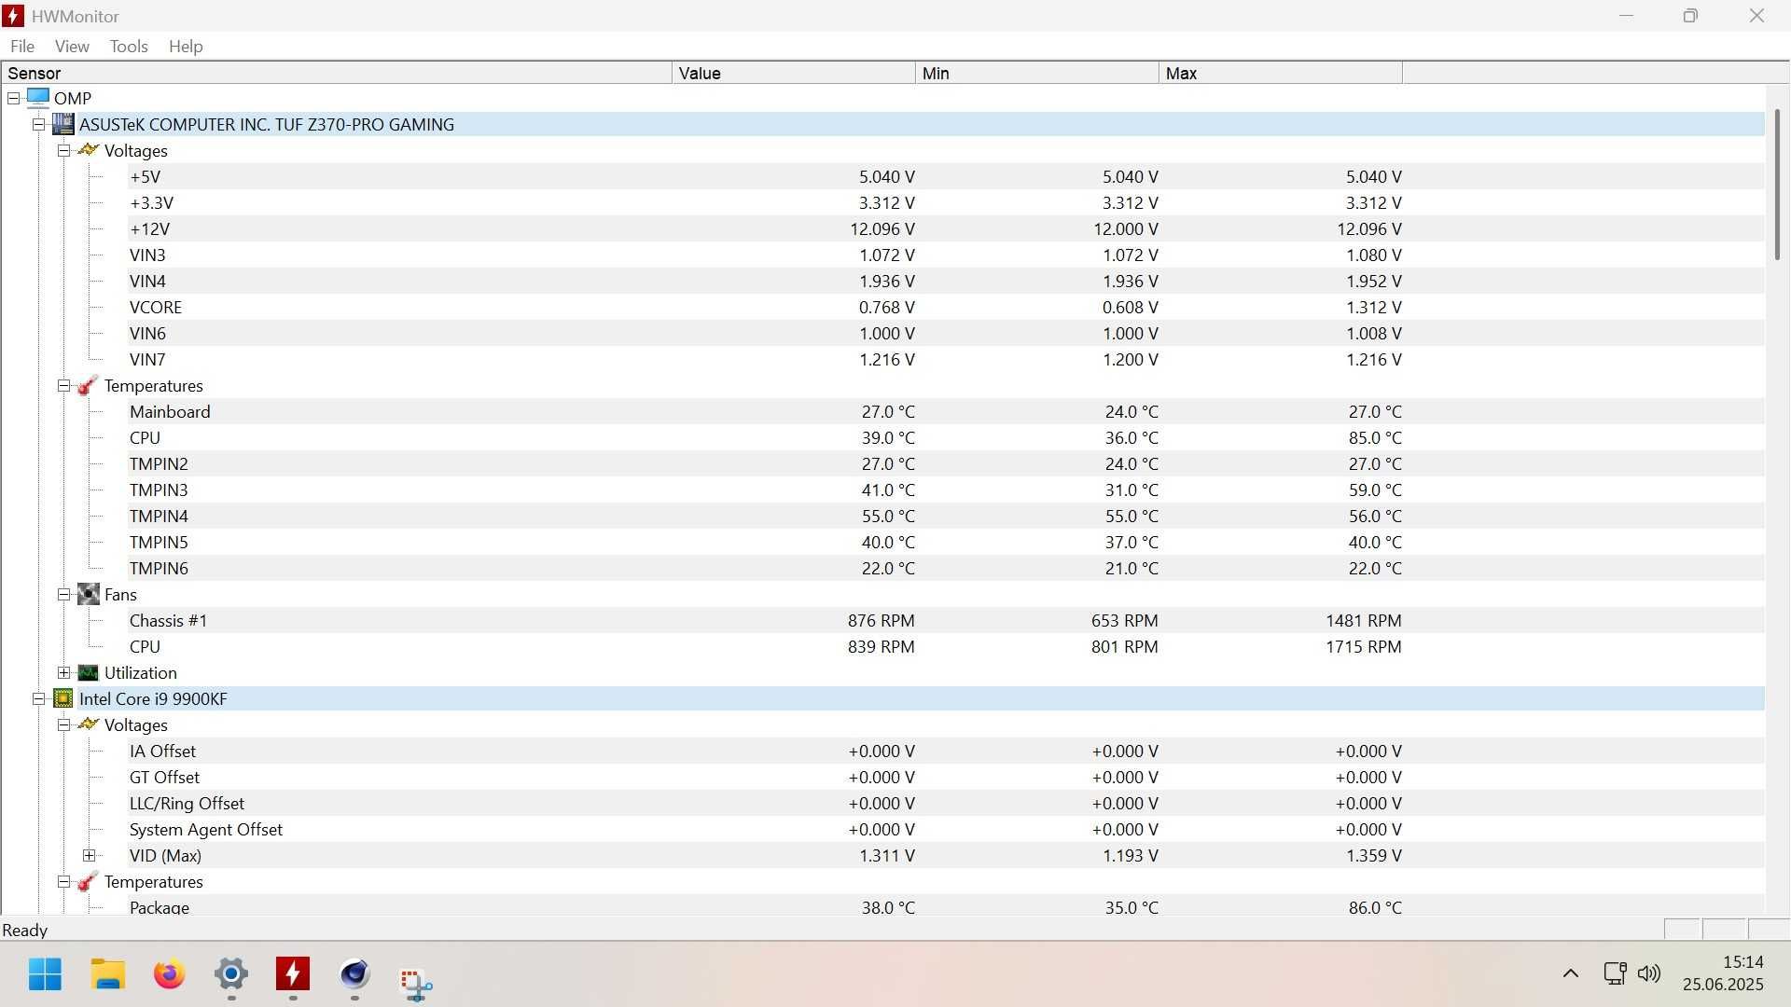Open the Tools menu
Image resolution: width=1791 pixels, height=1007 pixels.
click(x=129, y=46)
